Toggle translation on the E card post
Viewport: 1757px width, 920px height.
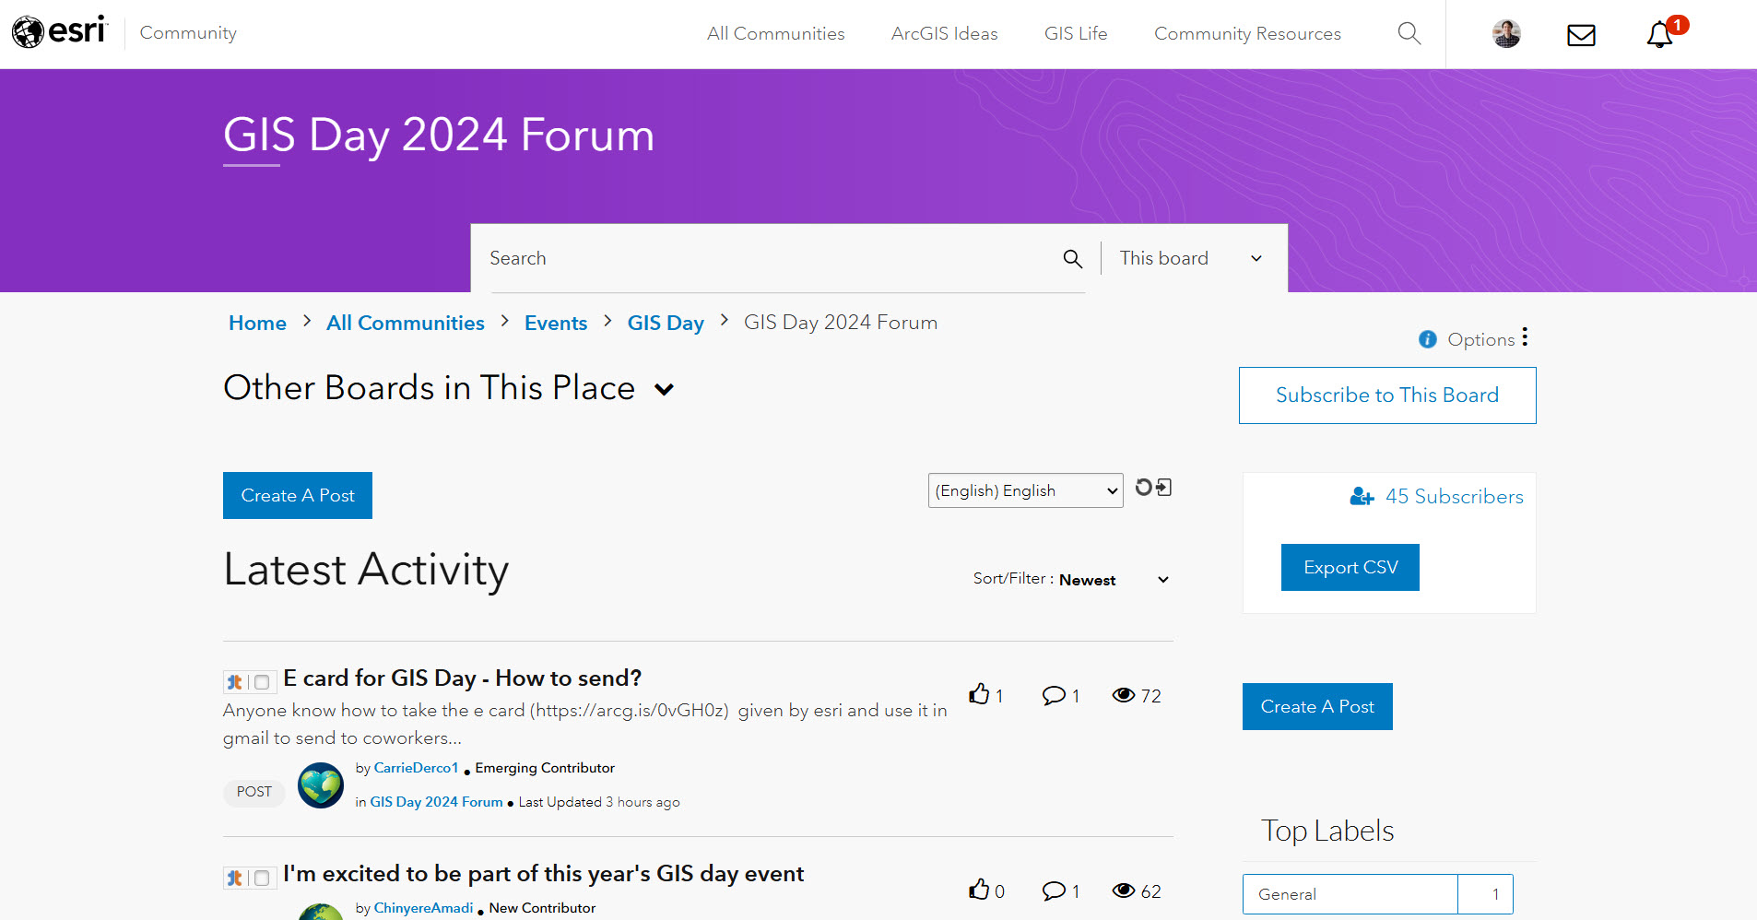pos(234,681)
